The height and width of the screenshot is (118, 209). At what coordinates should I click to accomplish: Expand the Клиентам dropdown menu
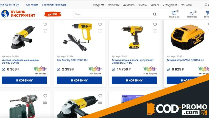point(98,5)
